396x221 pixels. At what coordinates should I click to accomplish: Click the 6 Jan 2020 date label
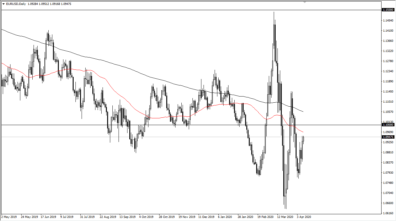pyautogui.click(x=225, y=217)
